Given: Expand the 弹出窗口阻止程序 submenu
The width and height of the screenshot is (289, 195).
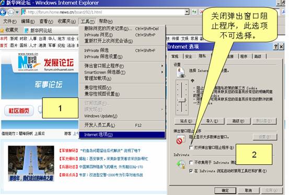Looking at the screenshot, I should point(122,66).
